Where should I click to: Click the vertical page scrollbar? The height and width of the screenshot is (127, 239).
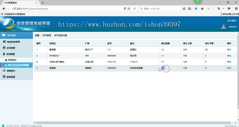point(238,72)
